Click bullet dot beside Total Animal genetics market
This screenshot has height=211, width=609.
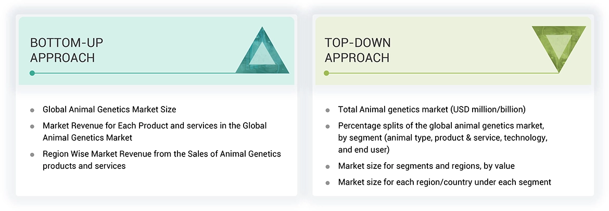(x=327, y=110)
